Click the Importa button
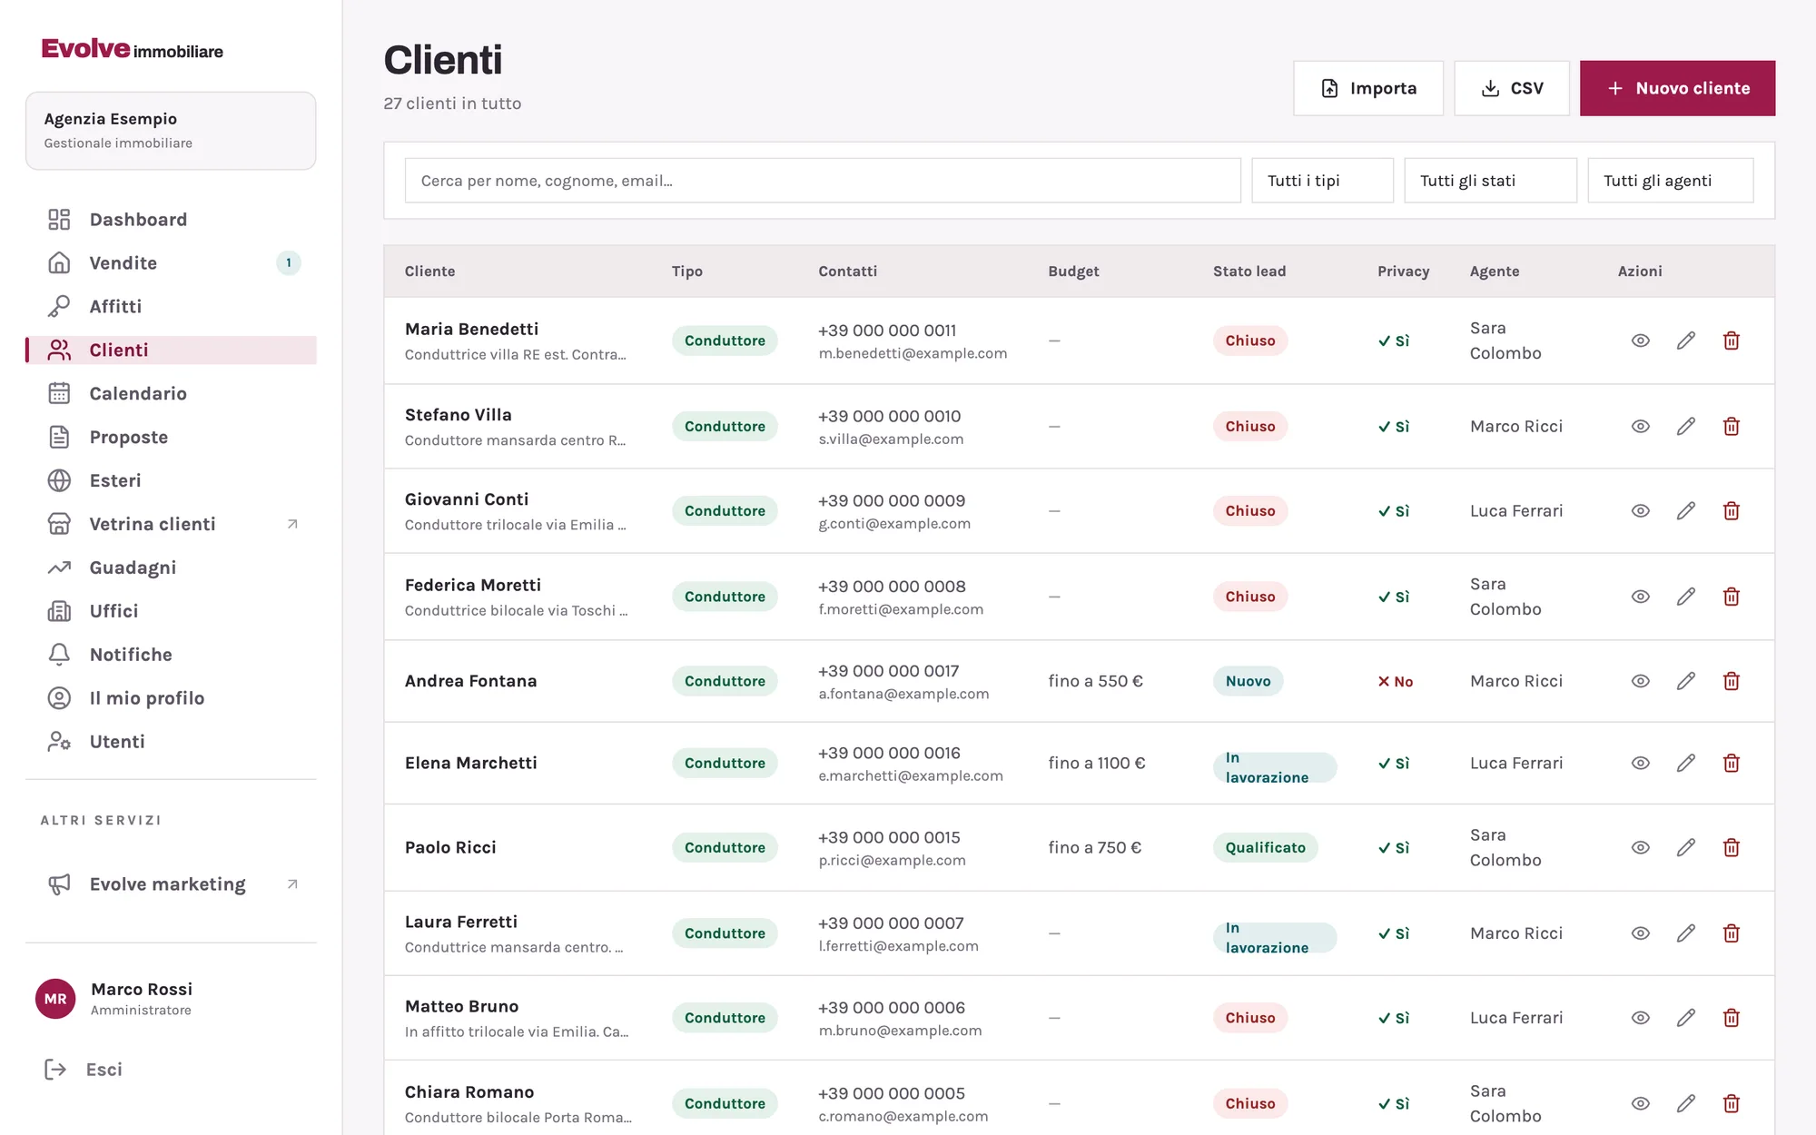Screen dimensions: 1816x1135 [1367, 88]
